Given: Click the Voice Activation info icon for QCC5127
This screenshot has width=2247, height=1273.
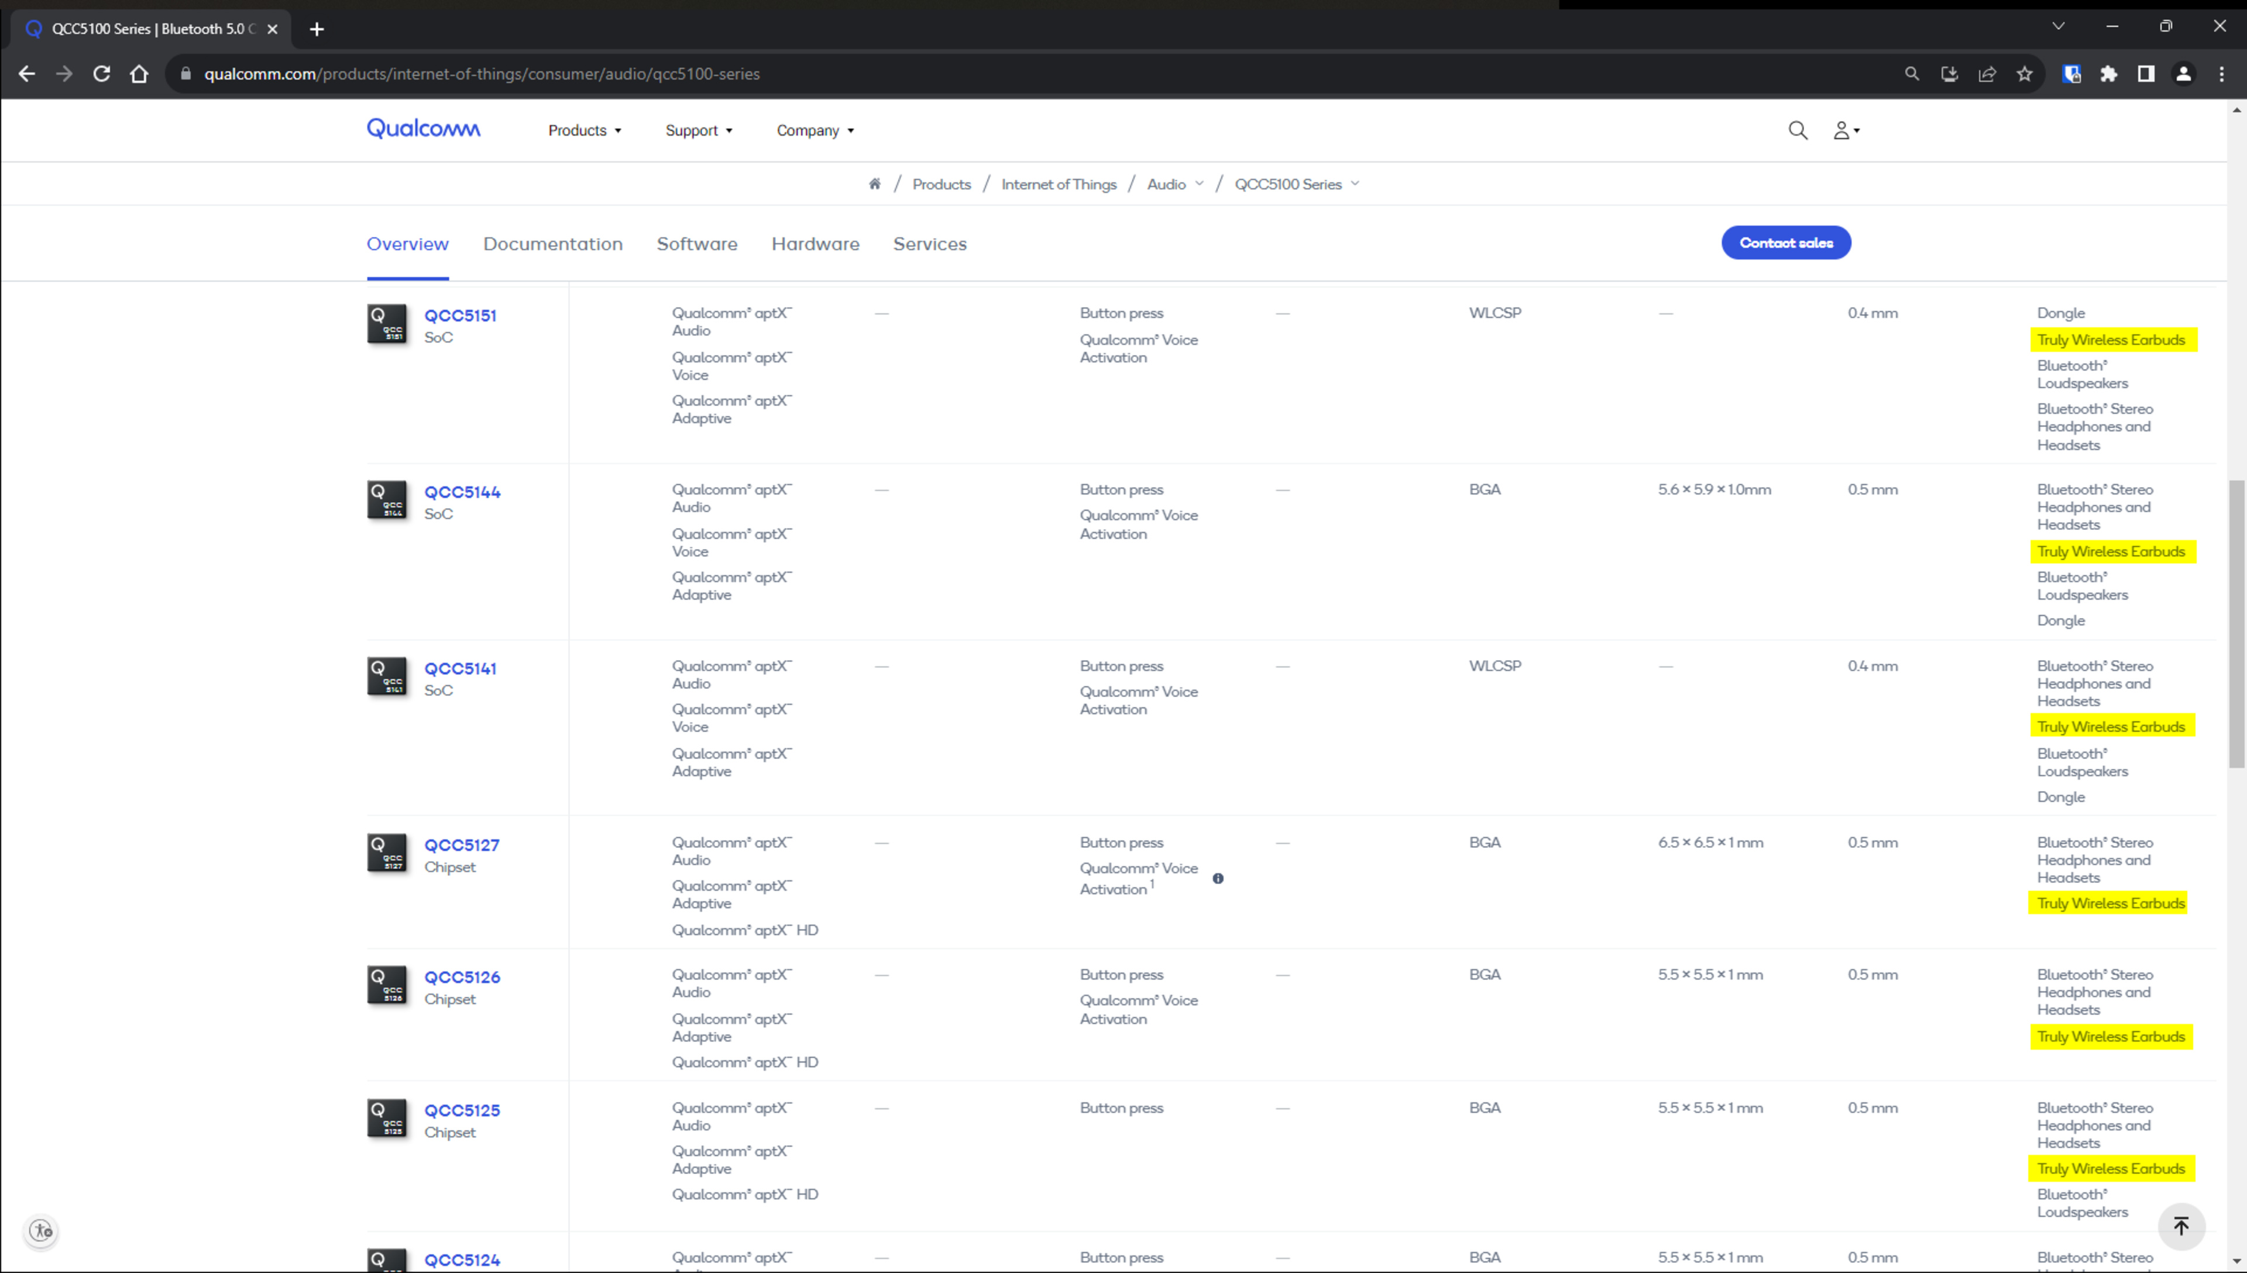Looking at the screenshot, I should pyautogui.click(x=1218, y=879).
